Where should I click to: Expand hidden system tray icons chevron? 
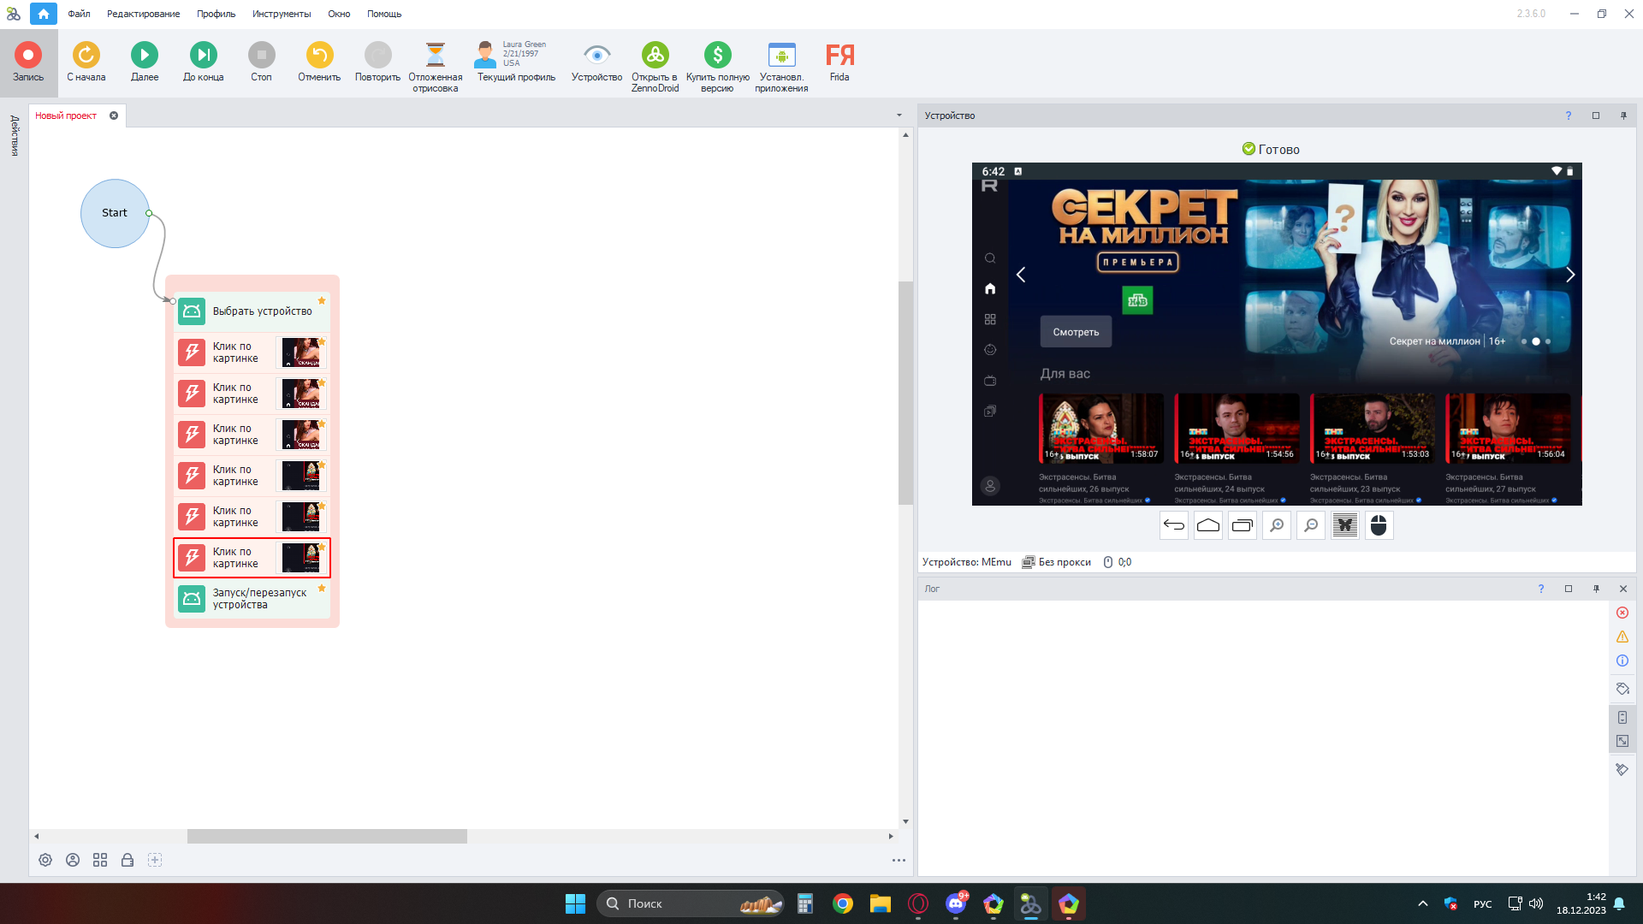click(1422, 903)
